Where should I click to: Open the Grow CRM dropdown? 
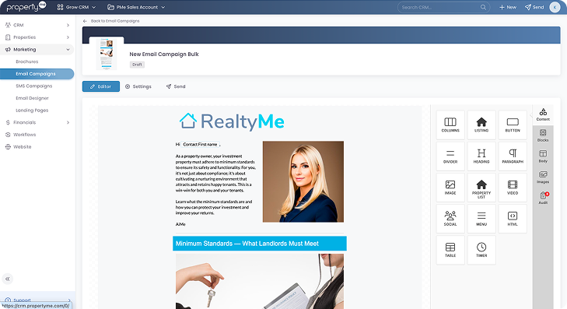pos(76,7)
